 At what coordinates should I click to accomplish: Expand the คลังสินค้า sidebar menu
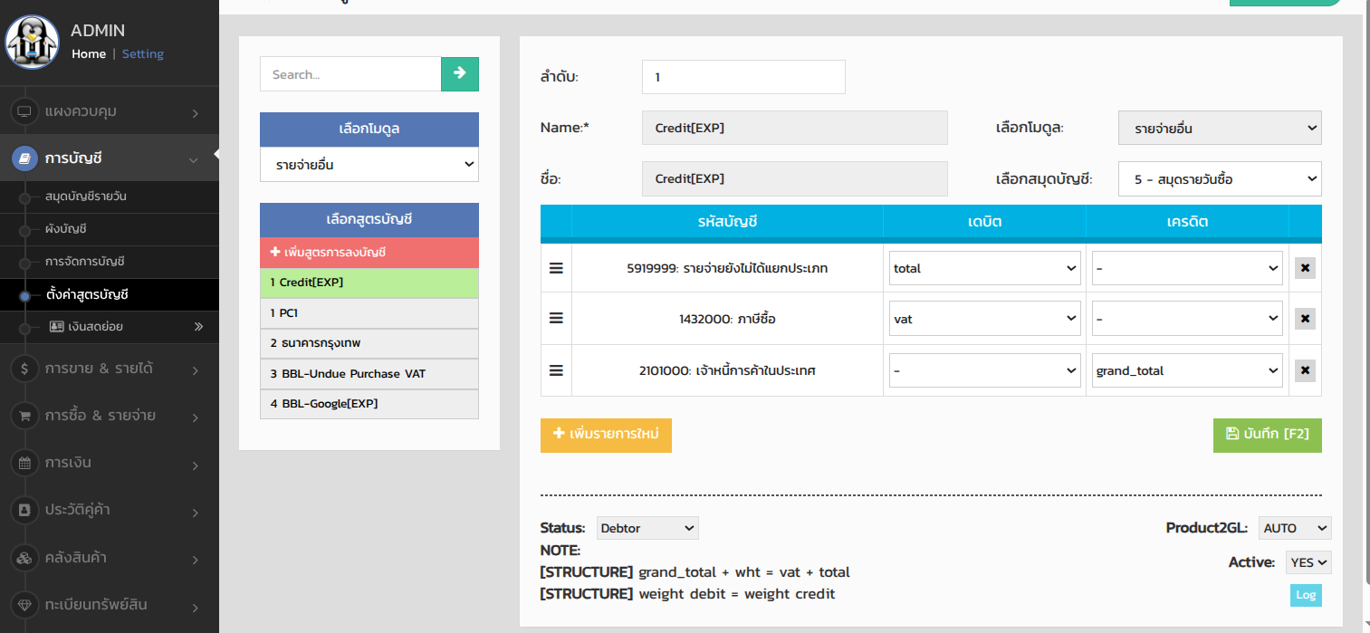point(109,557)
